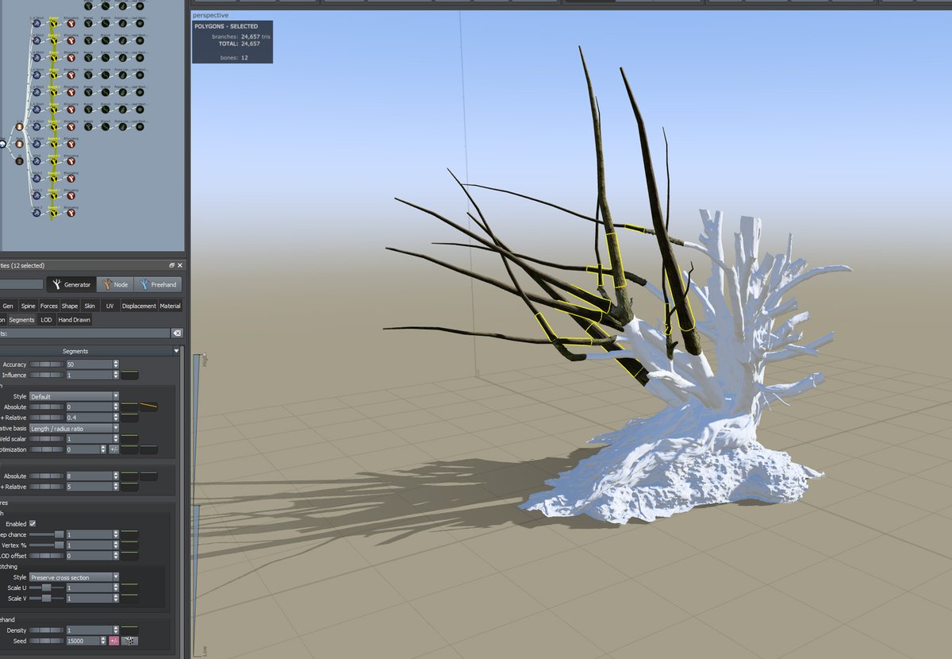Adjust the Vertex % slider
Image resolution: width=952 pixels, height=659 pixels.
coord(47,545)
